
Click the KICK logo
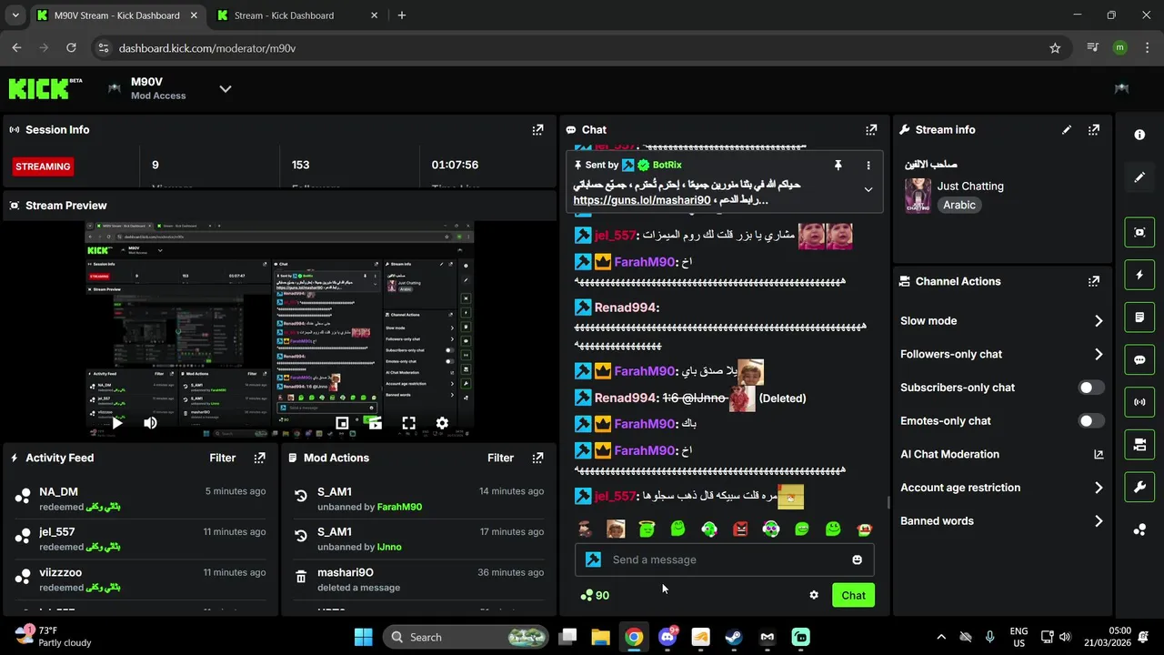point(45,88)
